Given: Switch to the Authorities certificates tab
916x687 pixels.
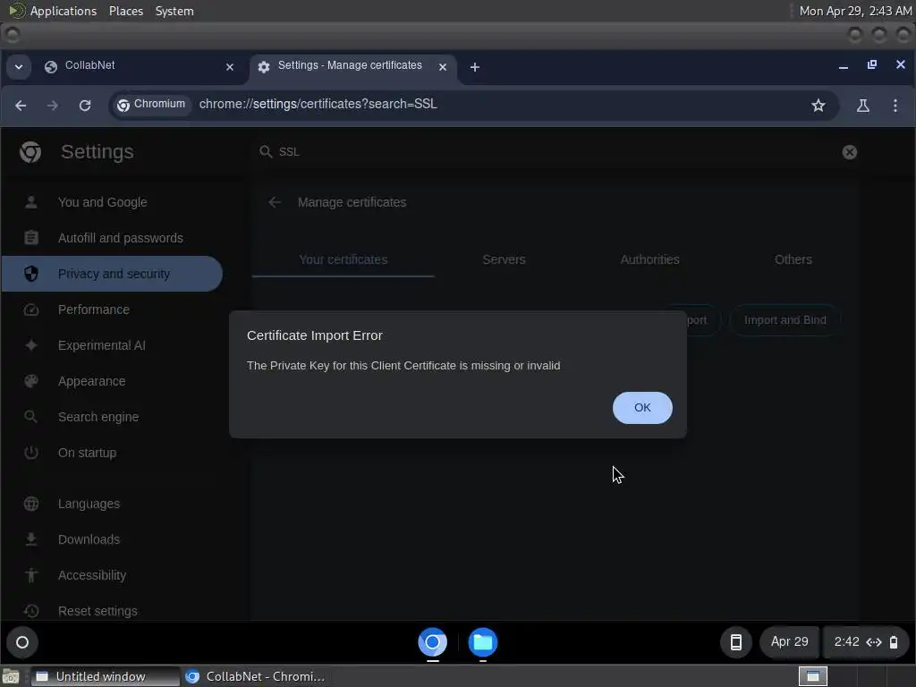Looking at the screenshot, I should tap(649, 259).
